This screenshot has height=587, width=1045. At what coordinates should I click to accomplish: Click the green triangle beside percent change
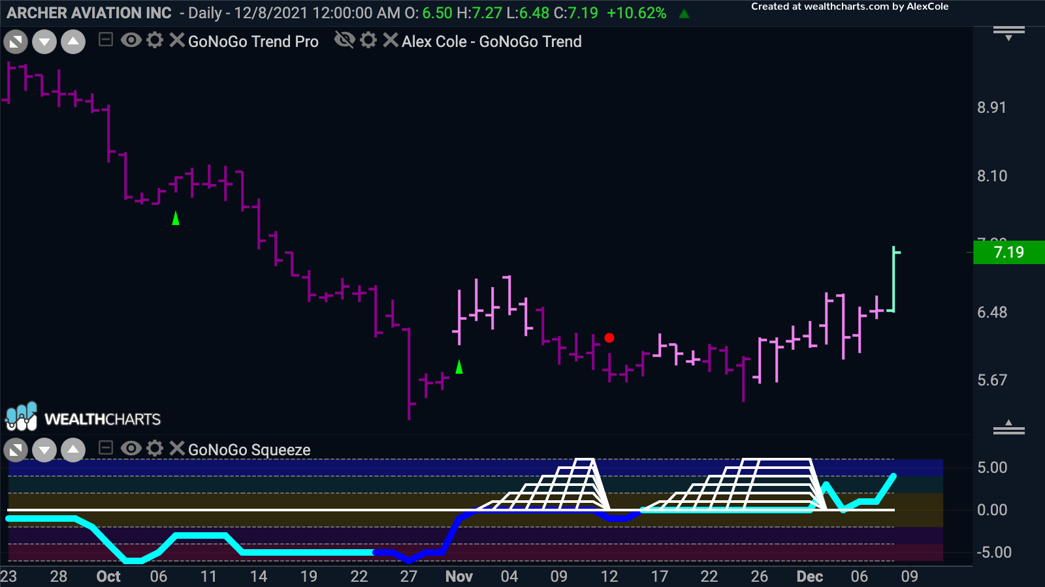[684, 13]
